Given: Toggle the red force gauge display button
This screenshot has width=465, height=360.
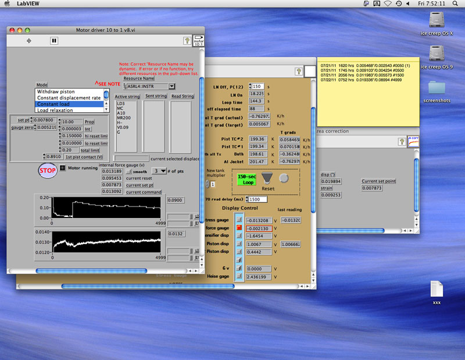Looking at the screenshot, I should (x=238, y=228).
